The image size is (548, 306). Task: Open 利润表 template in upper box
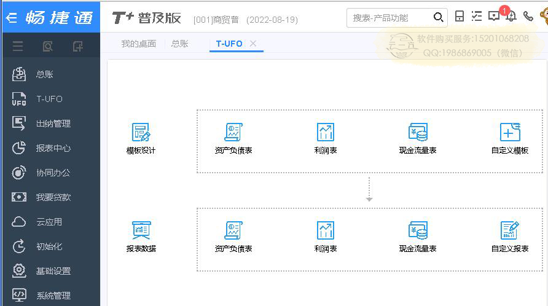326,138
